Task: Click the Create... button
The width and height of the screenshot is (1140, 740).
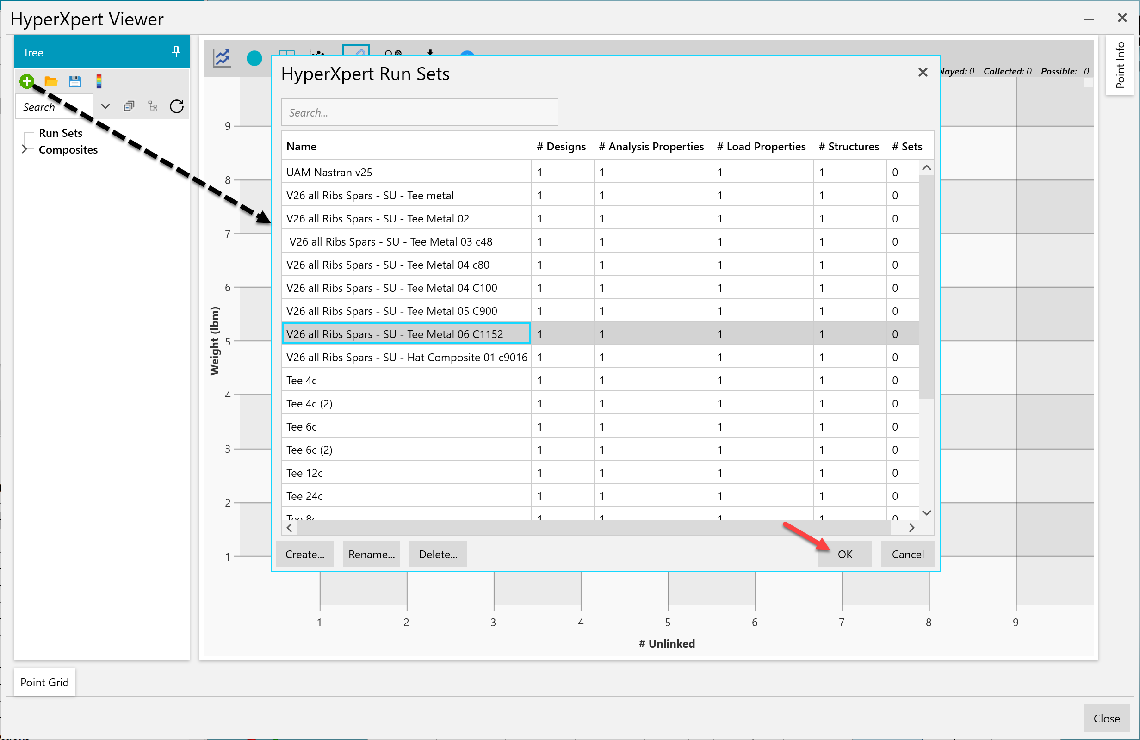Action: [x=304, y=554]
